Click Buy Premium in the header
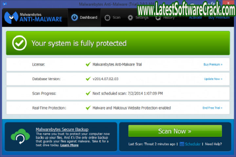236x157 pixels. [219, 18]
